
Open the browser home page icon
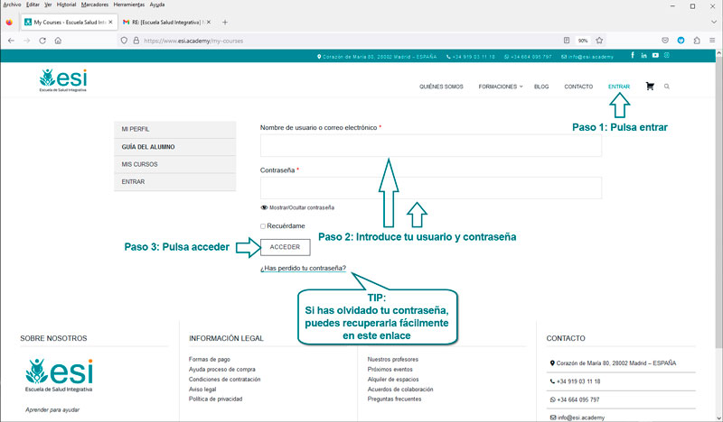click(58, 41)
